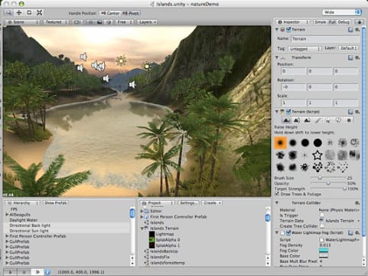Open the Fog Color swatch

click(x=324, y=251)
